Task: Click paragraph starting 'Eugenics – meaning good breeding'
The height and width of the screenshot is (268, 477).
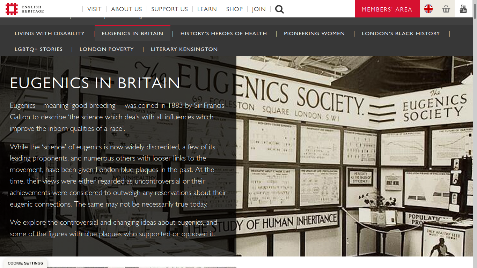Action: click(x=117, y=117)
